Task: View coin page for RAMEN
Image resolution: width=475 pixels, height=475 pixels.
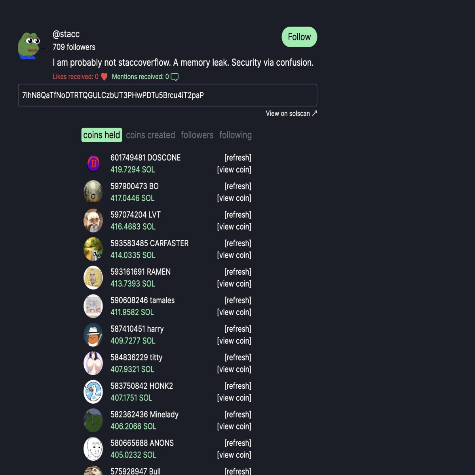Action: point(234,284)
